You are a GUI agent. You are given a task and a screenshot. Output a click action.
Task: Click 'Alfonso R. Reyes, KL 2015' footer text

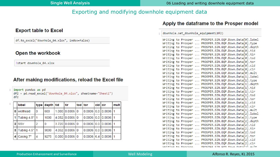click(234, 154)
